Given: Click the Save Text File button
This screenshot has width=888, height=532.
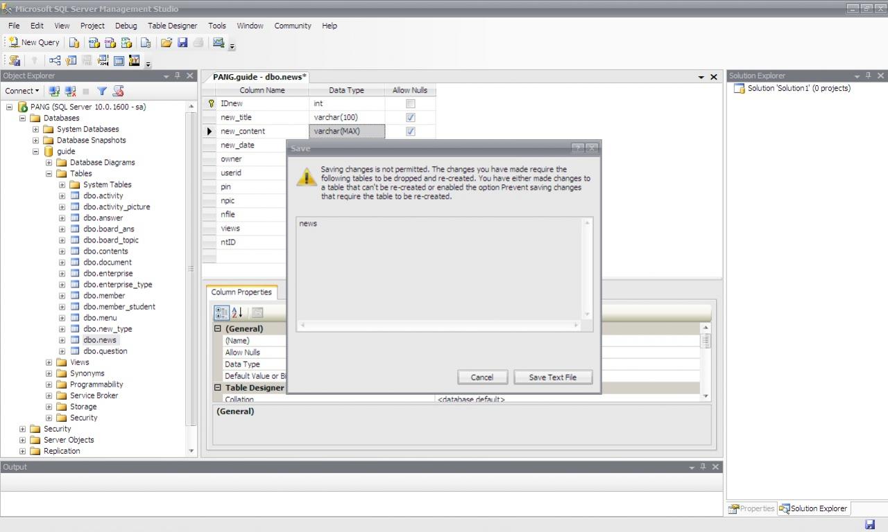Looking at the screenshot, I should point(553,377).
